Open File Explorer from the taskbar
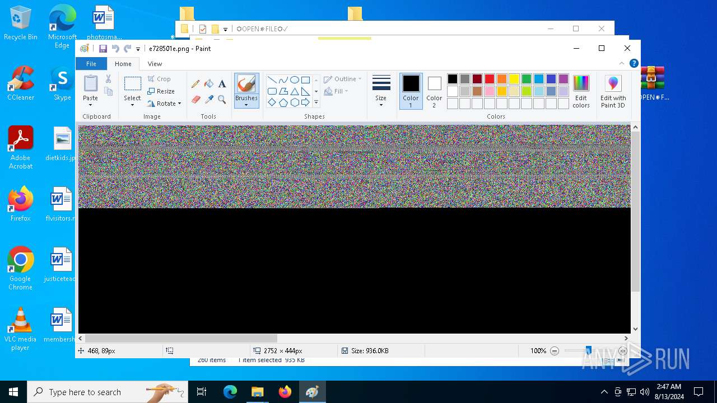The image size is (717, 403). point(257,392)
